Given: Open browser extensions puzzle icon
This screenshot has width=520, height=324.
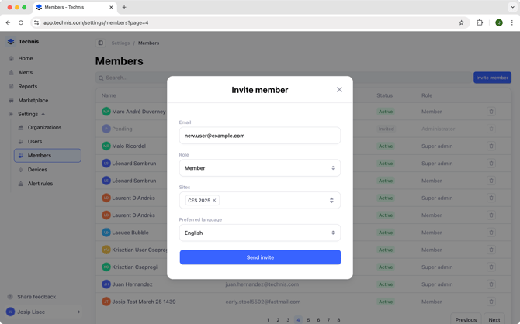Looking at the screenshot, I should pos(480,22).
